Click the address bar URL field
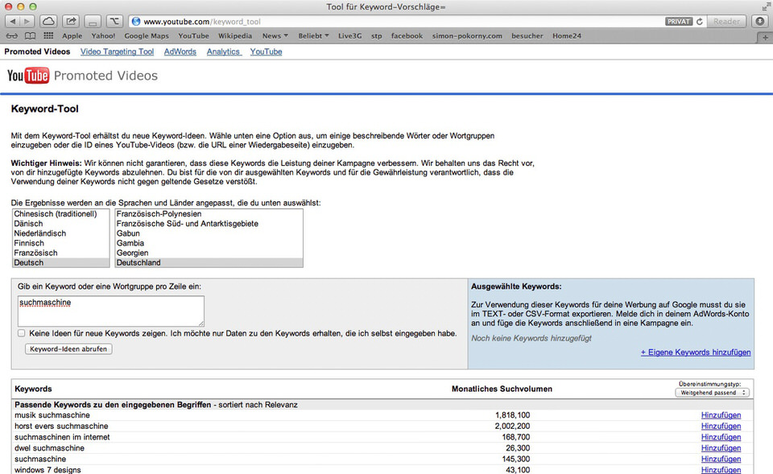Viewport: 773px width, 474px height. [x=395, y=22]
